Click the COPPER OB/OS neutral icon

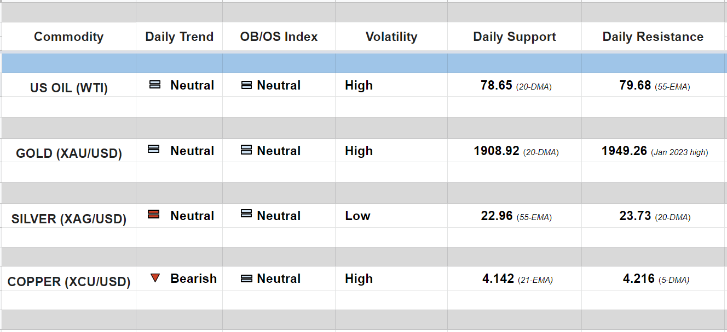246,278
